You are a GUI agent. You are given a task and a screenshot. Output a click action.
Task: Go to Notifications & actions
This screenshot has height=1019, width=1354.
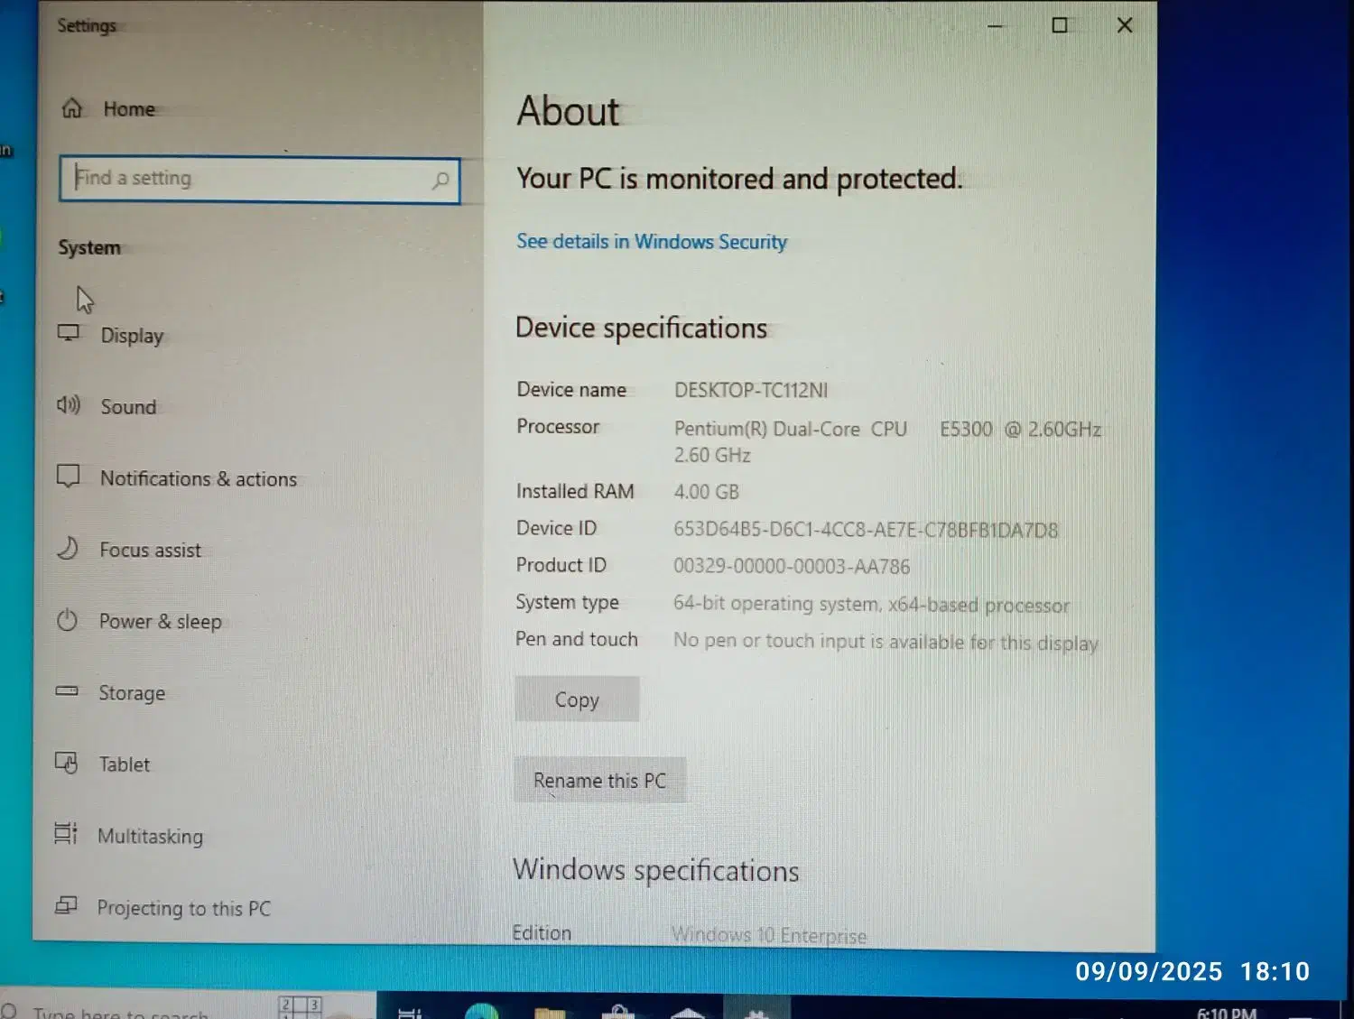[x=198, y=479]
